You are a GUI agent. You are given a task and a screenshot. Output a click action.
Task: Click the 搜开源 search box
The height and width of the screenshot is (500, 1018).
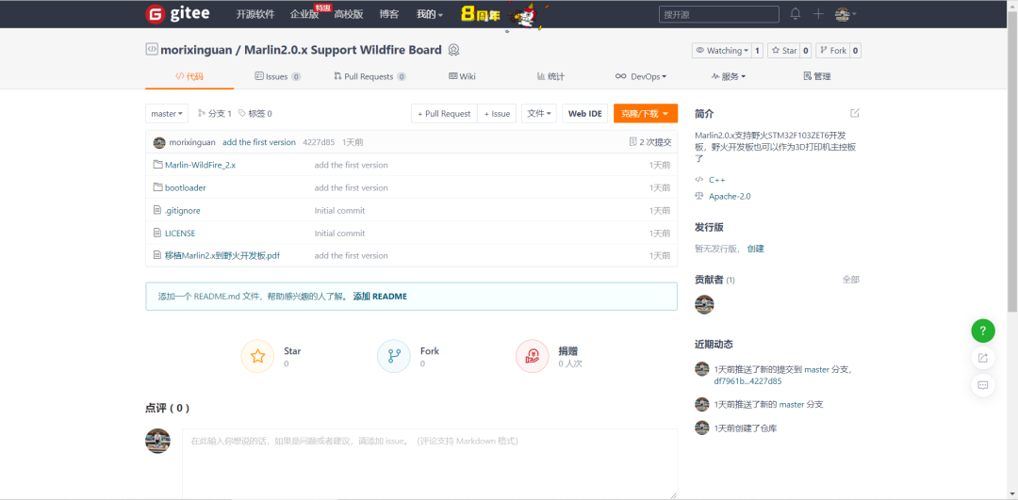point(718,14)
